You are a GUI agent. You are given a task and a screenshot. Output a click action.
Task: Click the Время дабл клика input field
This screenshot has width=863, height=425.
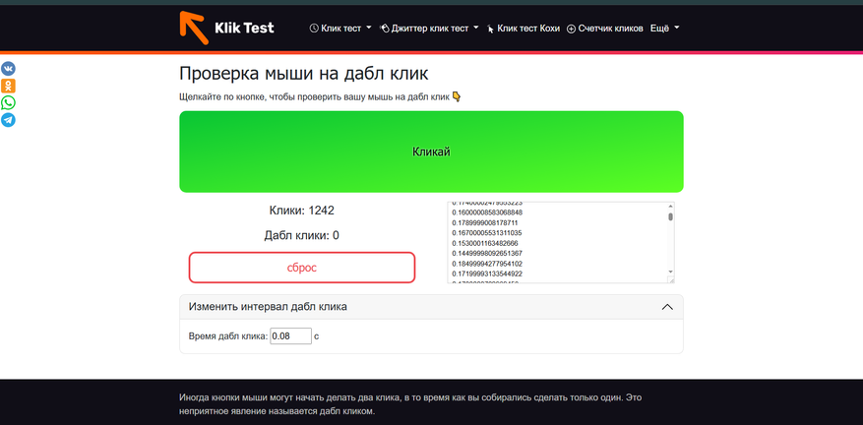(x=290, y=335)
